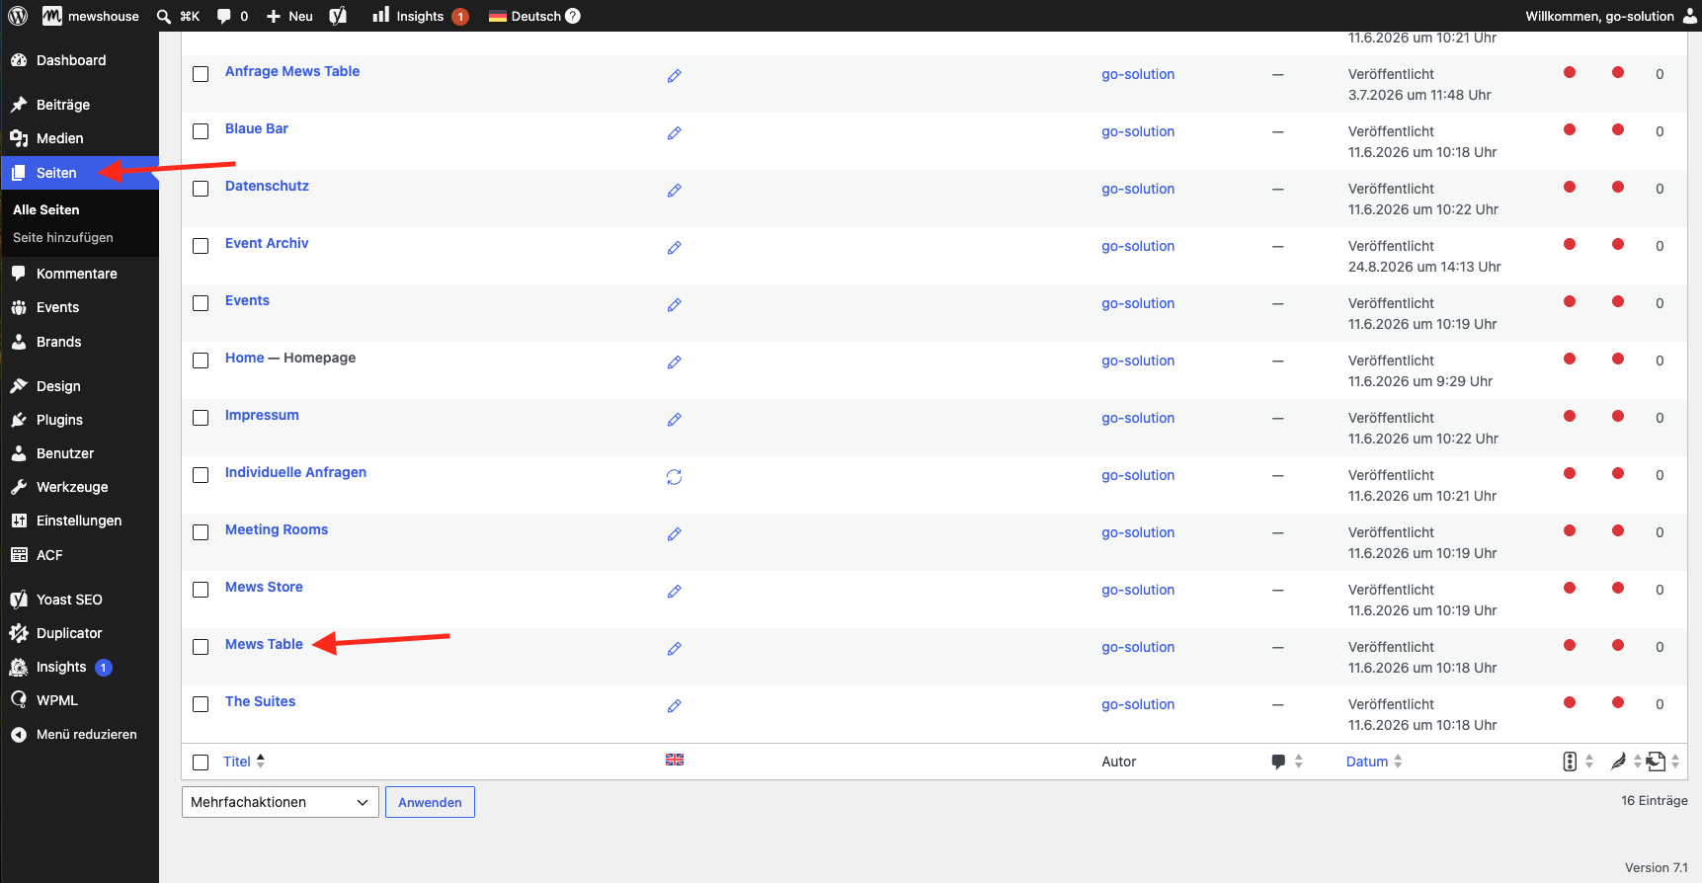Image resolution: width=1702 pixels, height=883 pixels.
Task: Edit English translation of Events page
Action: tap(675, 305)
